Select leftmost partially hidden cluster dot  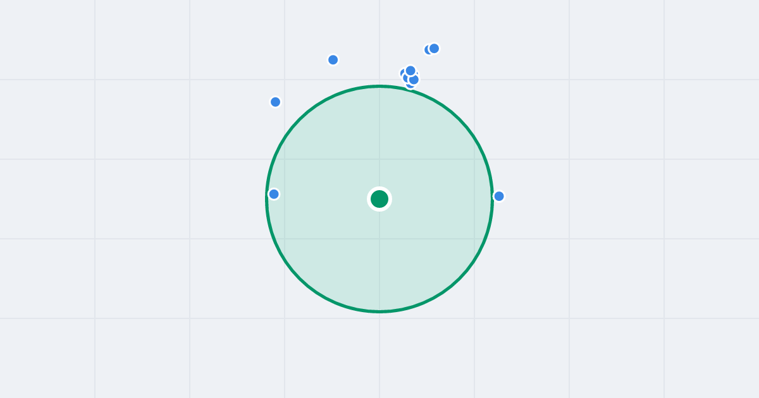coord(402,73)
